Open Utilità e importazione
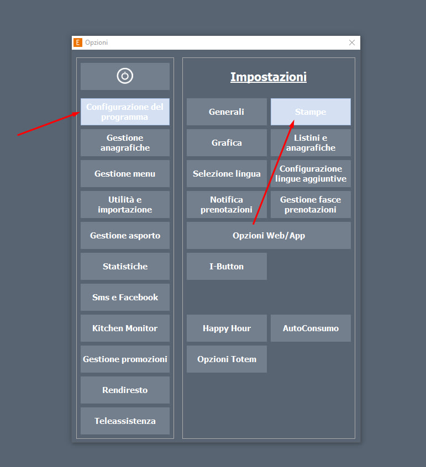The image size is (426, 467). pyautogui.click(x=125, y=205)
